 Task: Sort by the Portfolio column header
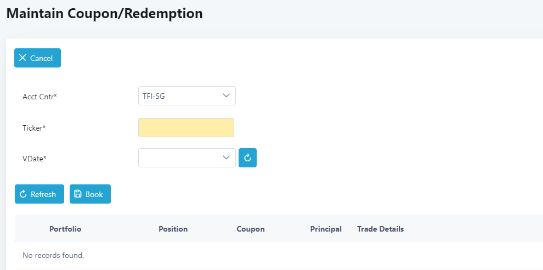pyautogui.click(x=65, y=229)
